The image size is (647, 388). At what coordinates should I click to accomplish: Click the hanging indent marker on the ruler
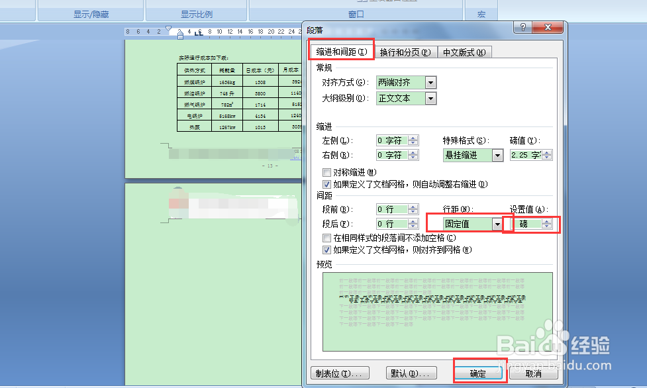coord(179,33)
